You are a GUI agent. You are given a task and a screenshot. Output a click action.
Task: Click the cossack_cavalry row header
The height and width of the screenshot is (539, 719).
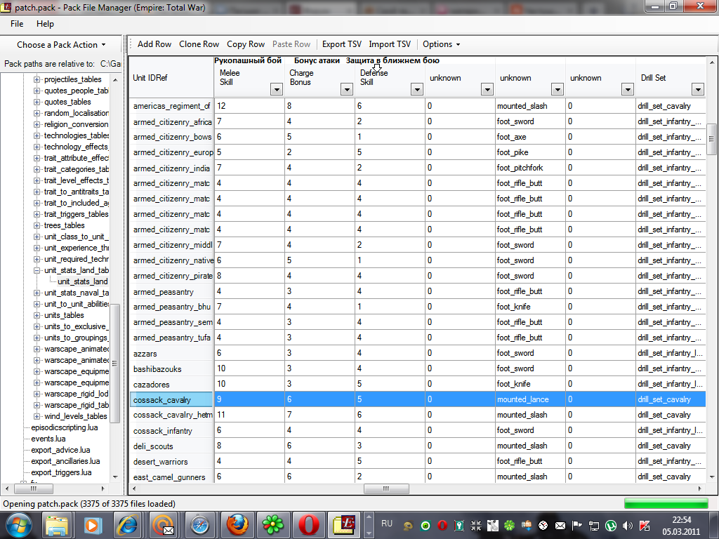171,399
